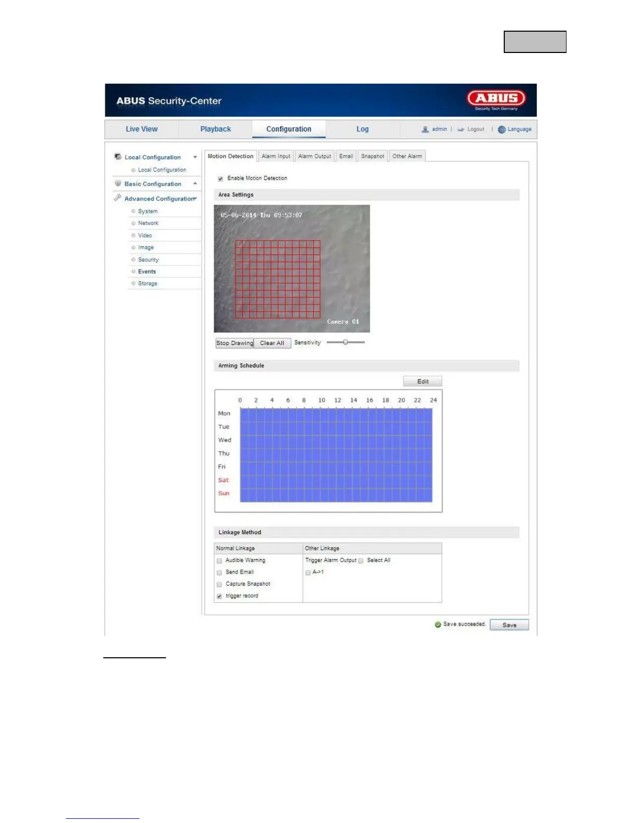
Task: Click the Sunday row of the arming schedule
Action: 336,494
